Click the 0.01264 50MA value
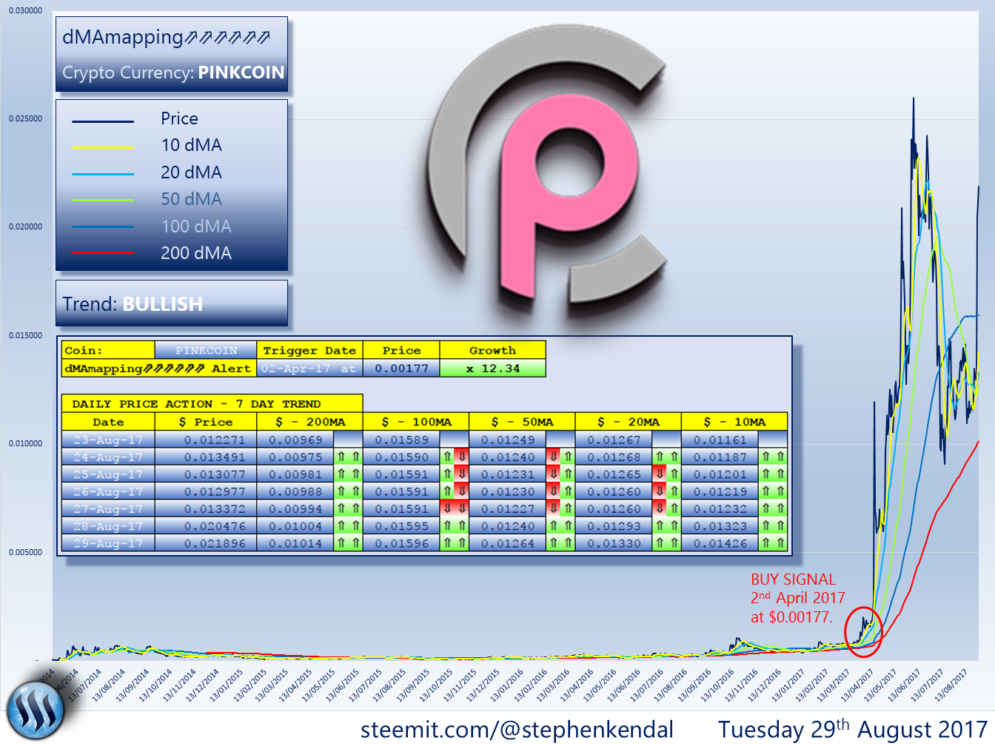Viewport: 995px width, 746px height. (x=508, y=543)
